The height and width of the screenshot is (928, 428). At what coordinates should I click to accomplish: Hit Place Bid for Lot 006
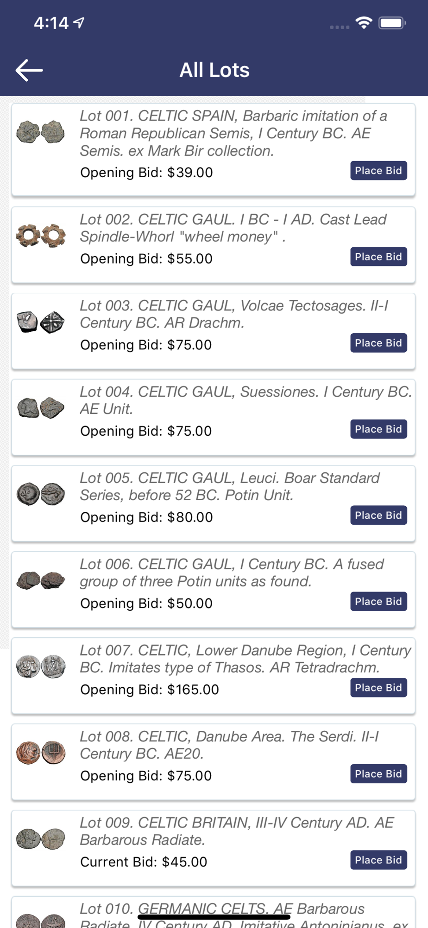tap(378, 602)
